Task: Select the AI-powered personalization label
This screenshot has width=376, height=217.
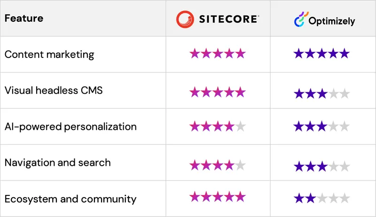Action: [x=70, y=126]
